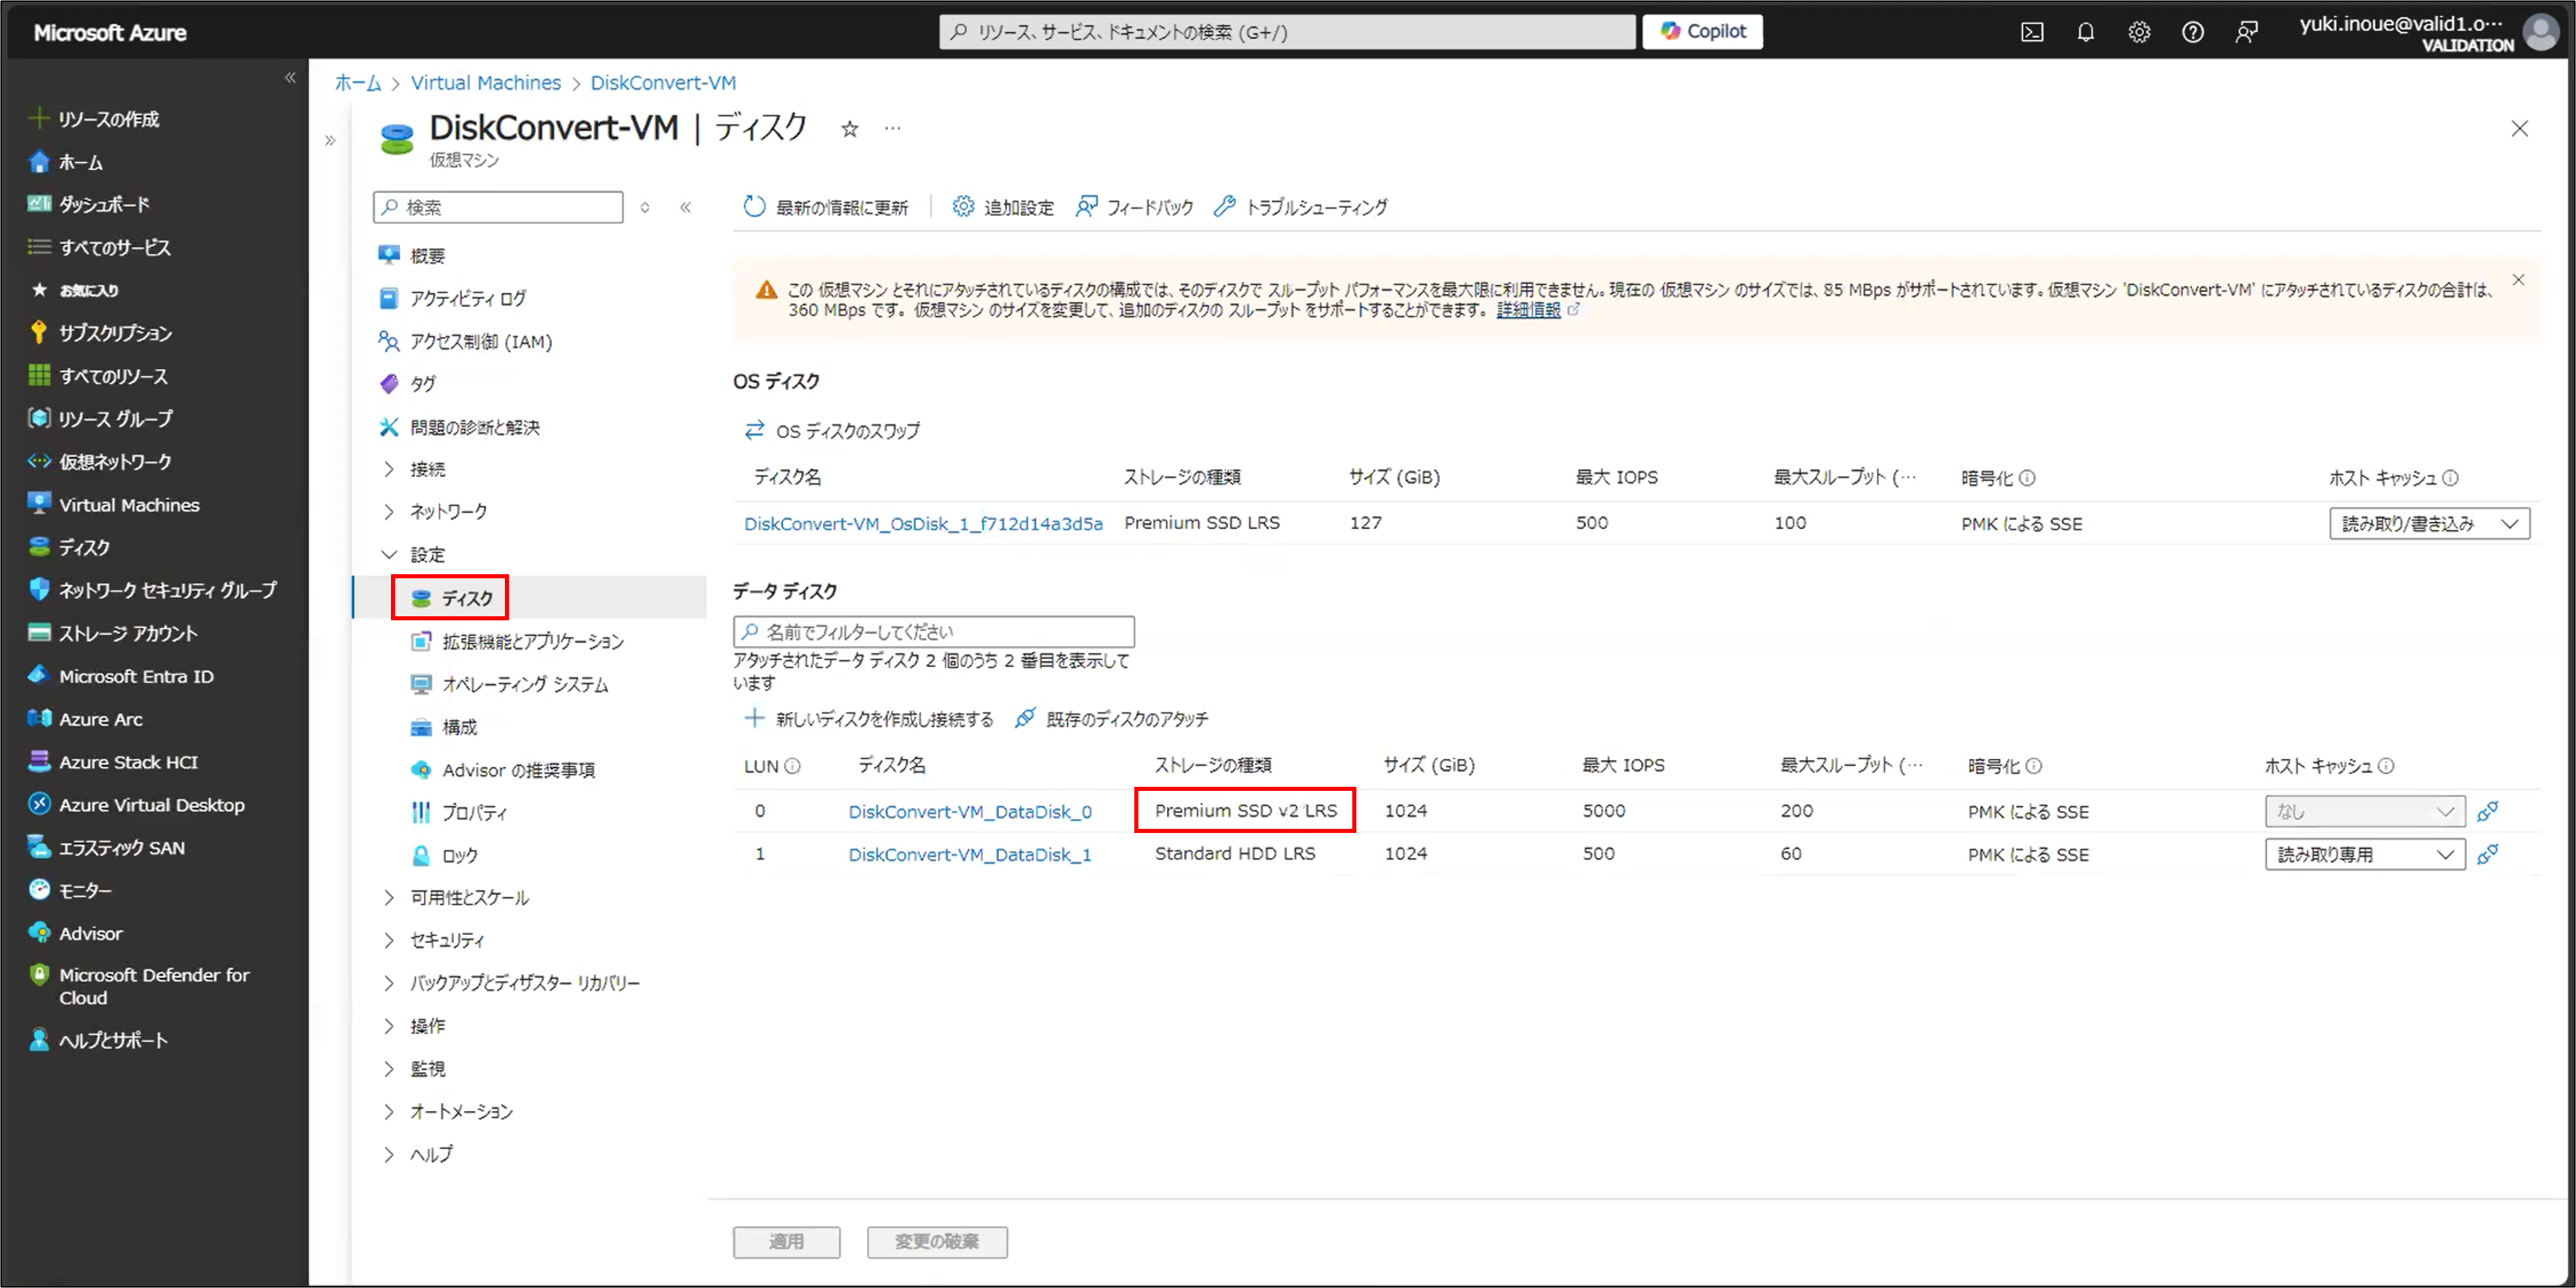Open the DiskConvert-VM_DataDisk_1 link

[x=970, y=855]
